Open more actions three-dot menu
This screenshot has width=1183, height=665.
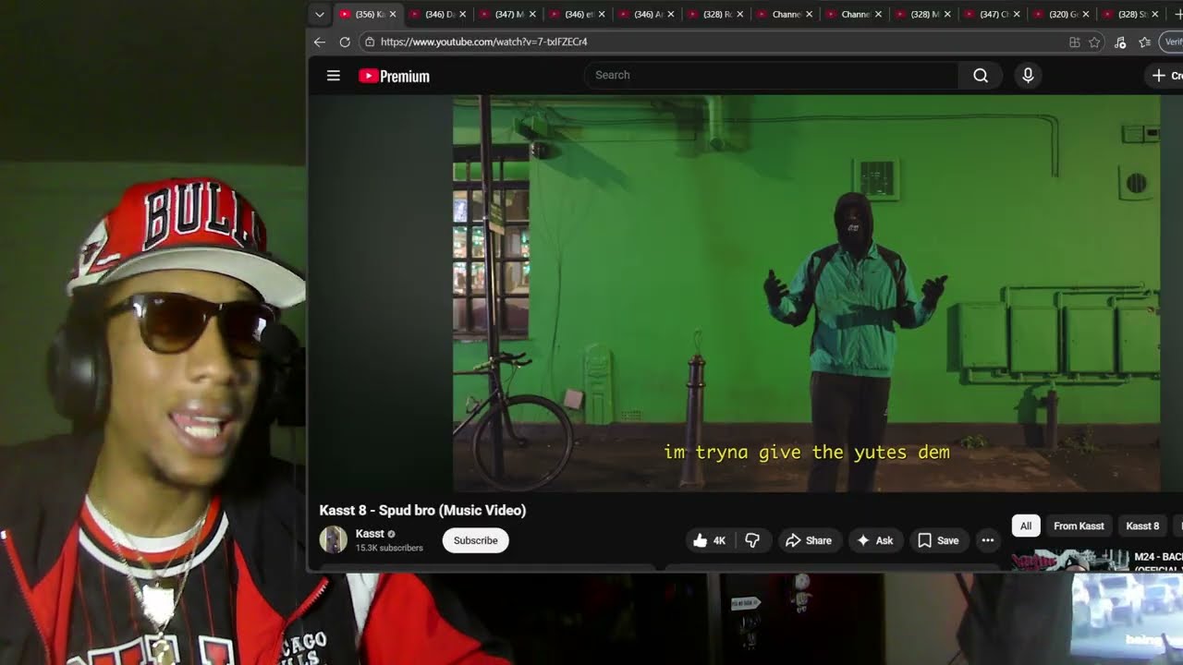point(988,540)
